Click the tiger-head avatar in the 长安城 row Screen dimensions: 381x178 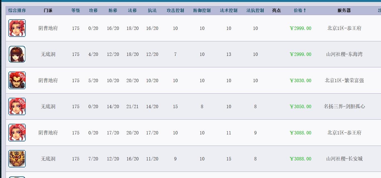pyautogui.click(x=17, y=159)
